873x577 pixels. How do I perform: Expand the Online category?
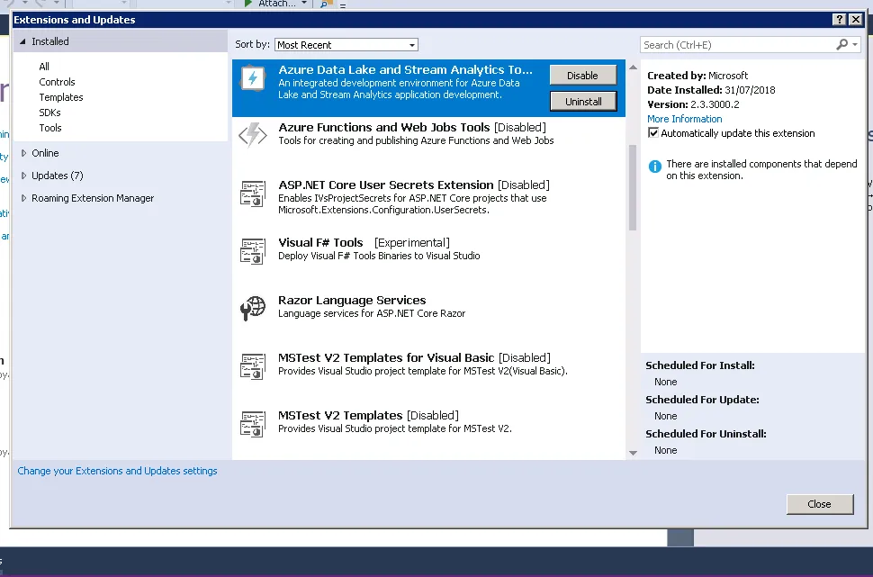coord(23,153)
